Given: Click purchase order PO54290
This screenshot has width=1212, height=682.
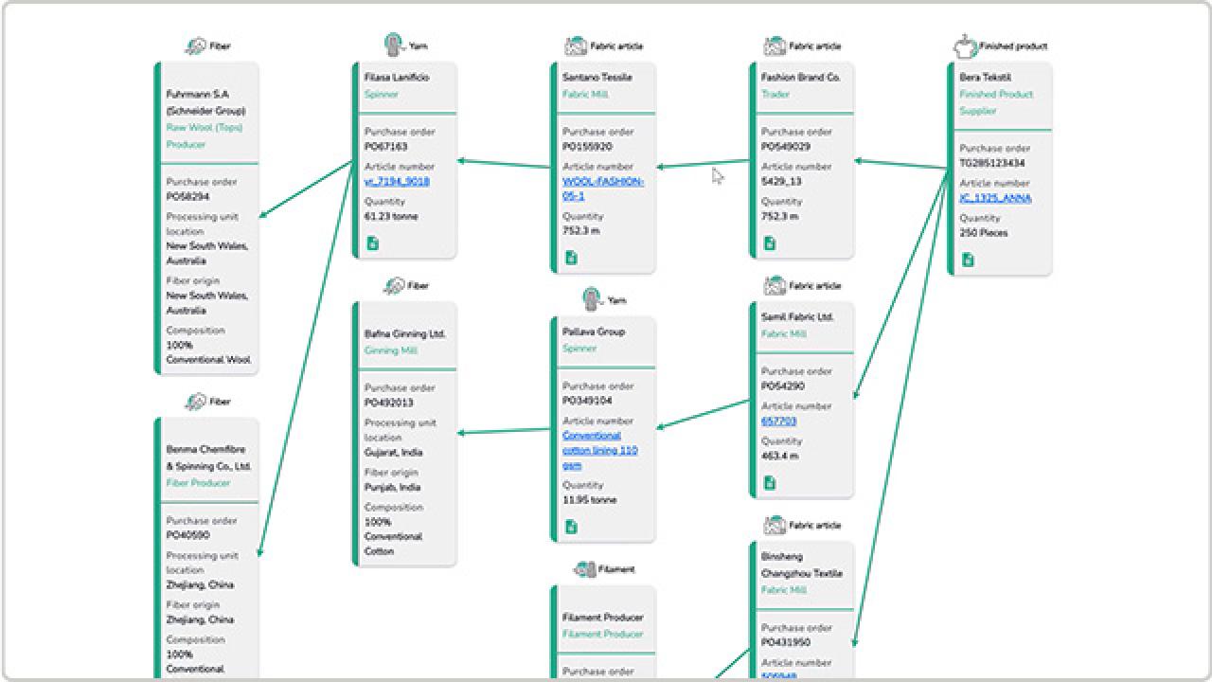Looking at the screenshot, I should click(x=783, y=386).
